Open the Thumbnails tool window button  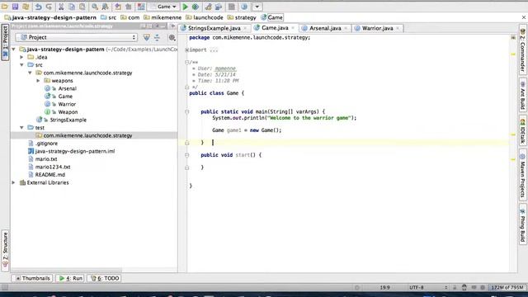pyautogui.click(x=33, y=278)
